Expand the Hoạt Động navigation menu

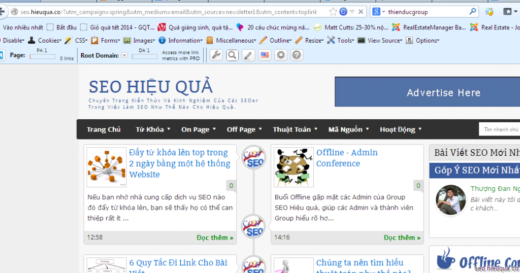401,129
